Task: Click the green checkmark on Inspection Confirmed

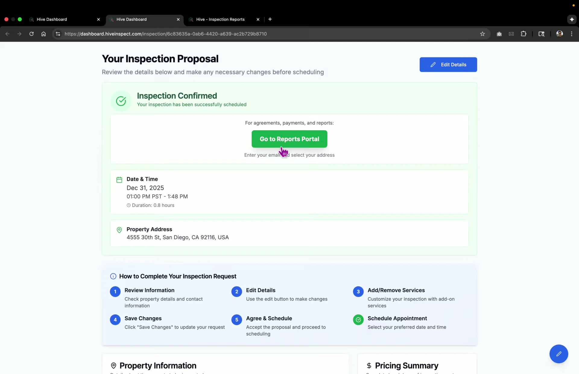Action: click(x=121, y=101)
